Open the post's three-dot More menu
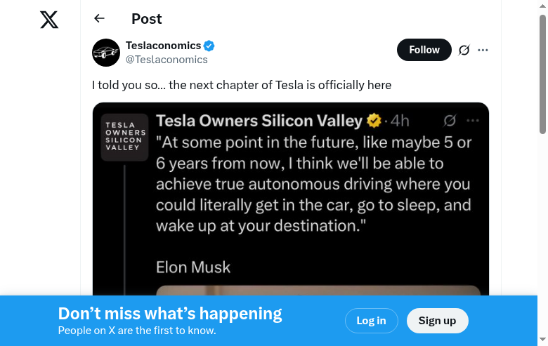The height and width of the screenshot is (346, 548). pyautogui.click(x=483, y=50)
